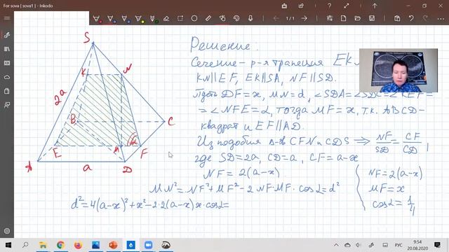Toggle touch writing hand icon

(222, 19)
